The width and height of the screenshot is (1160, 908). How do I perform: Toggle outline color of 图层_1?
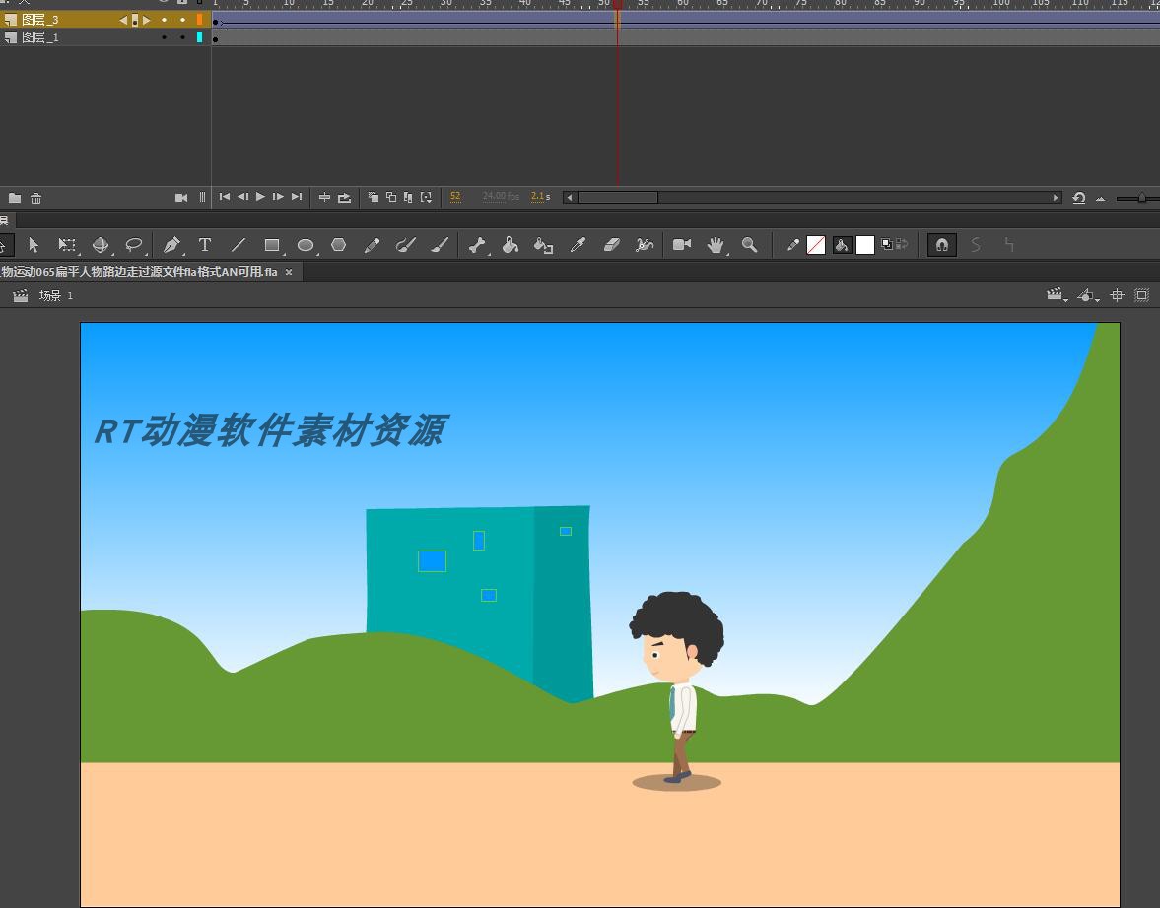click(x=200, y=37)
